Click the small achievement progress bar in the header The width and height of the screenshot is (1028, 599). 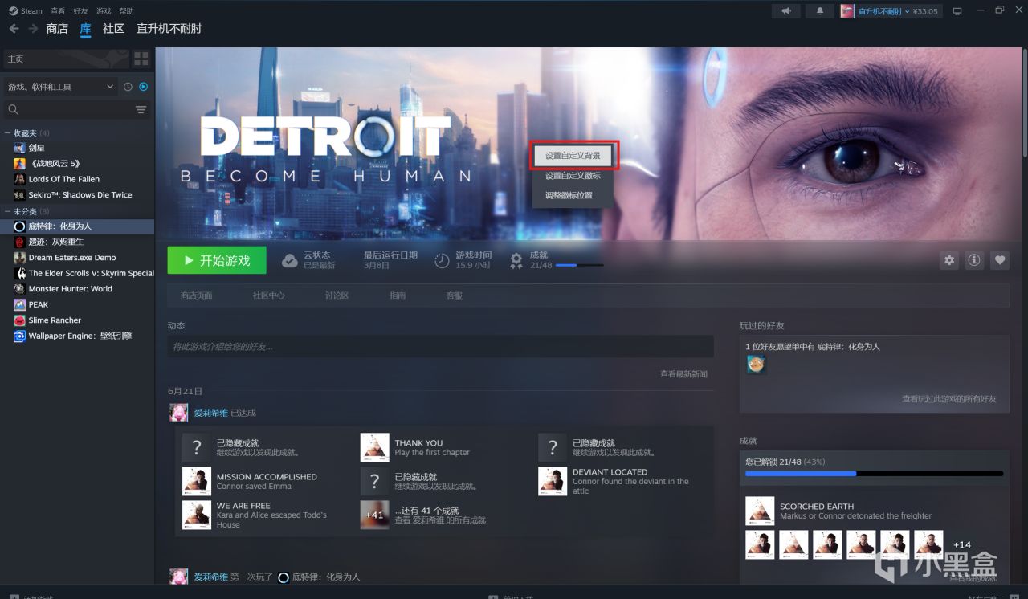[579, 265]
